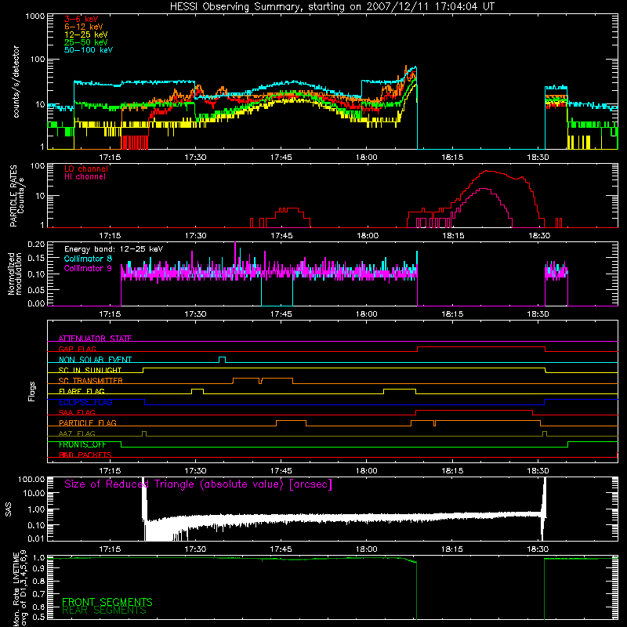Click the "BAD PACKETS" flag label
The width and height of the screenshot is (627, 627).
point(85,455)
